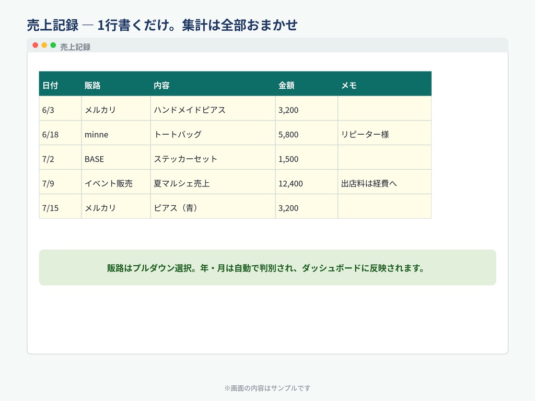Select the date cell 6/18
Image resolution: width=535 pixels, height=401 pixels.
(x=61, y=133)
